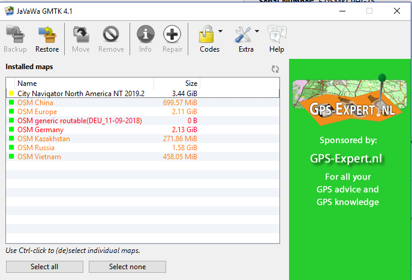Open Help from the toolbar
Viewport: 412px width, 280px height.
point(276,39)
